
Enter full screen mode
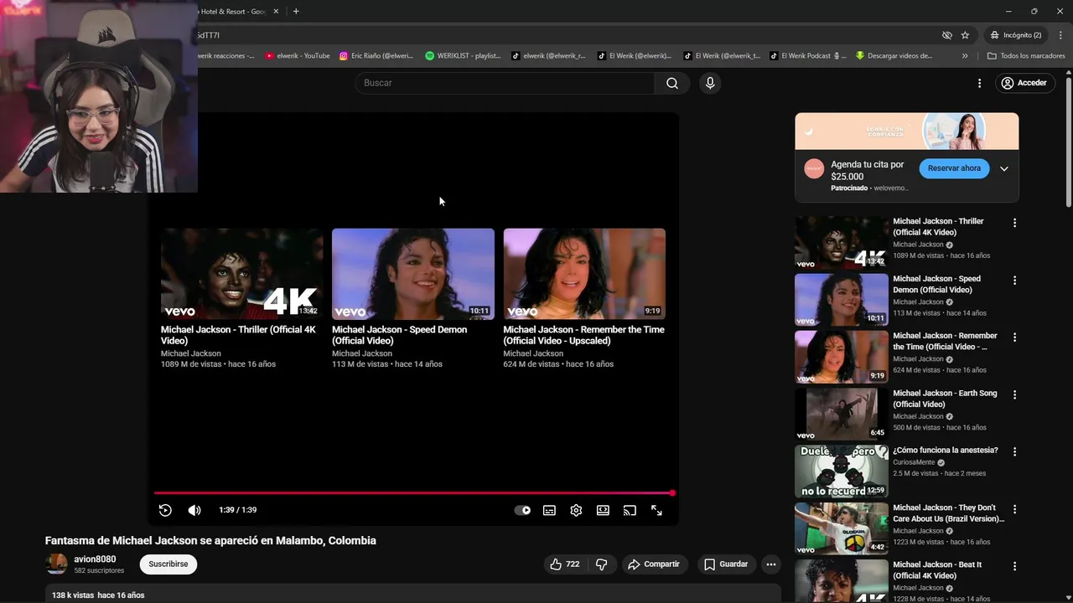(x=656, y=510)
